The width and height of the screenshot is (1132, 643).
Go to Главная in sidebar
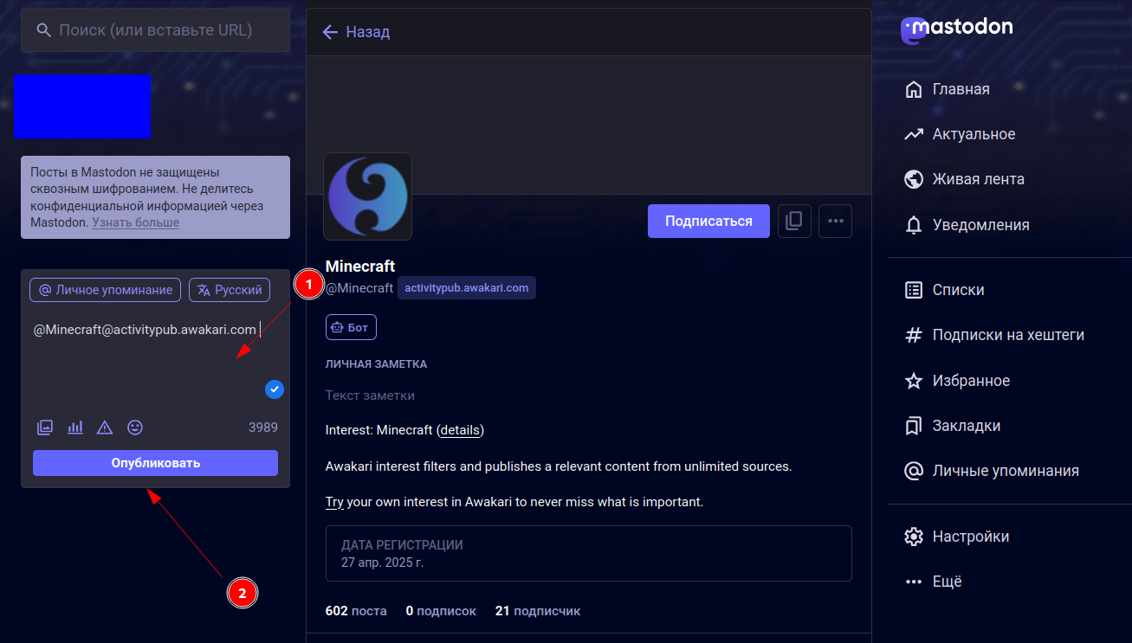pyautogui.click(x=960, y=89)
